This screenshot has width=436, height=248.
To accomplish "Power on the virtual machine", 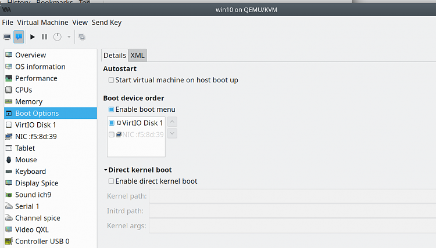I will [x=32, y=37].
